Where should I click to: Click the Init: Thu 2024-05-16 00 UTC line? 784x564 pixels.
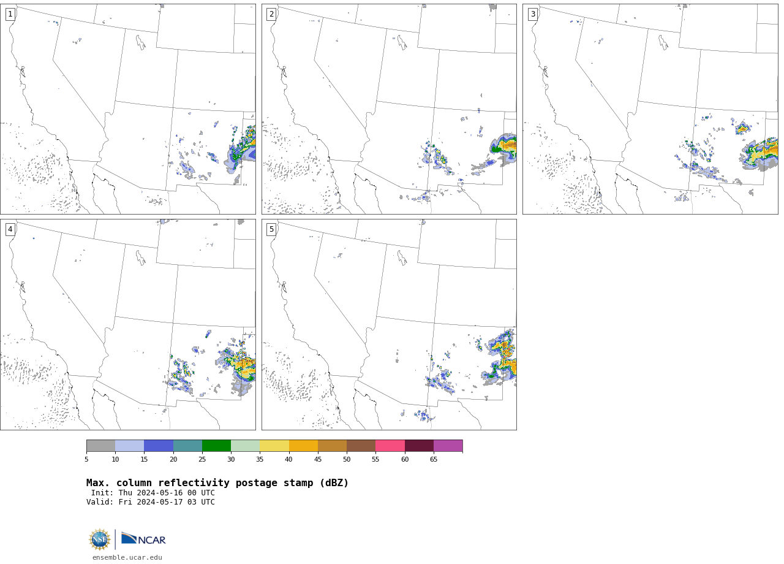point(153,493)
